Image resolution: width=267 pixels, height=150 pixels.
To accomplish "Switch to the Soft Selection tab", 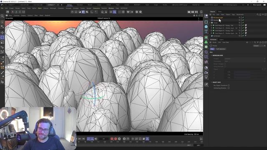I will click(x=221, y=49).
